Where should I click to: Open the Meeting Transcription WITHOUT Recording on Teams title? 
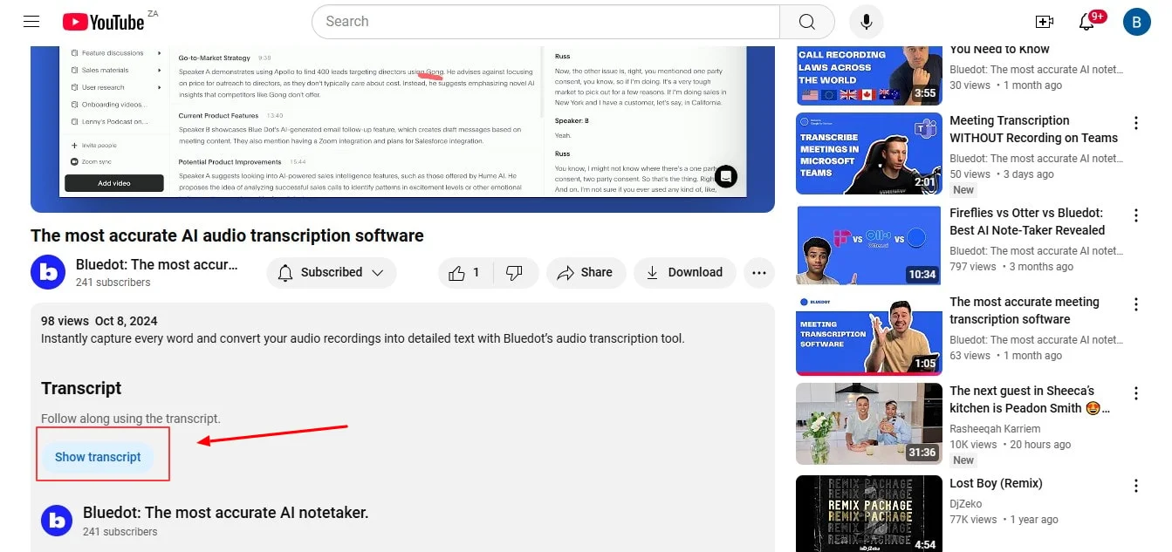tap(1033, 129)
